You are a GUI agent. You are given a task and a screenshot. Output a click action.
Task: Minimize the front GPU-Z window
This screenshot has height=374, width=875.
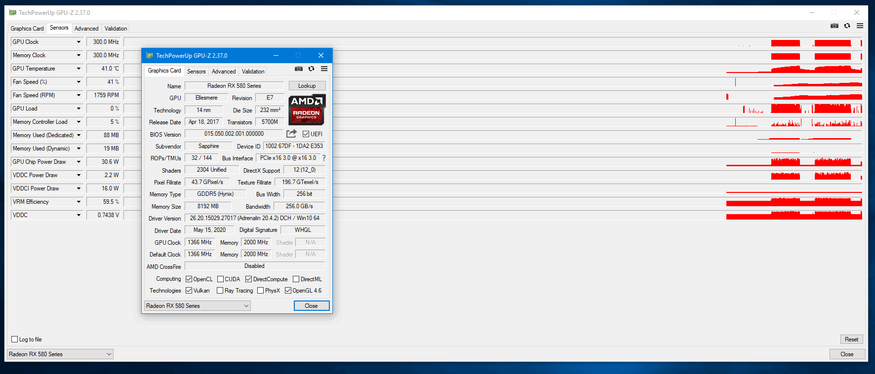276,55
